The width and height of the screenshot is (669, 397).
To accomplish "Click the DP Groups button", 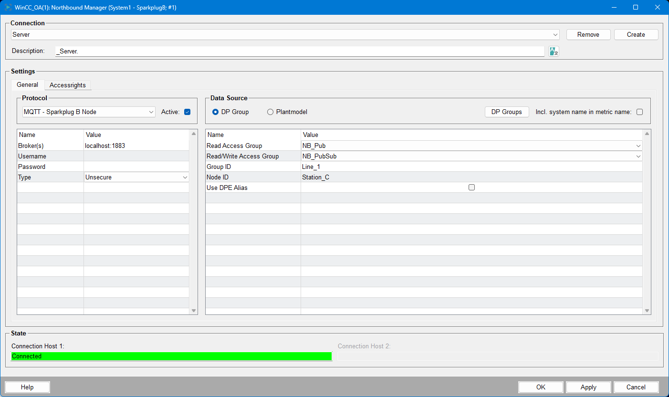I will coord(506,112).
